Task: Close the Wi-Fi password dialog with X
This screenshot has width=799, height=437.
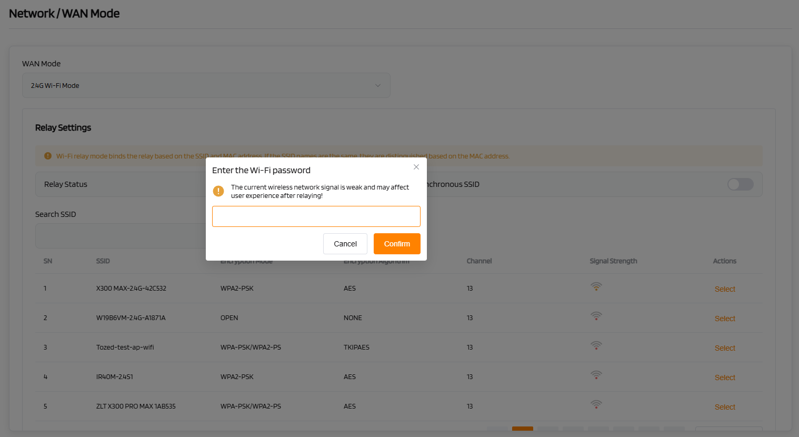Action: pyautogui.click(x=416, y=167)
